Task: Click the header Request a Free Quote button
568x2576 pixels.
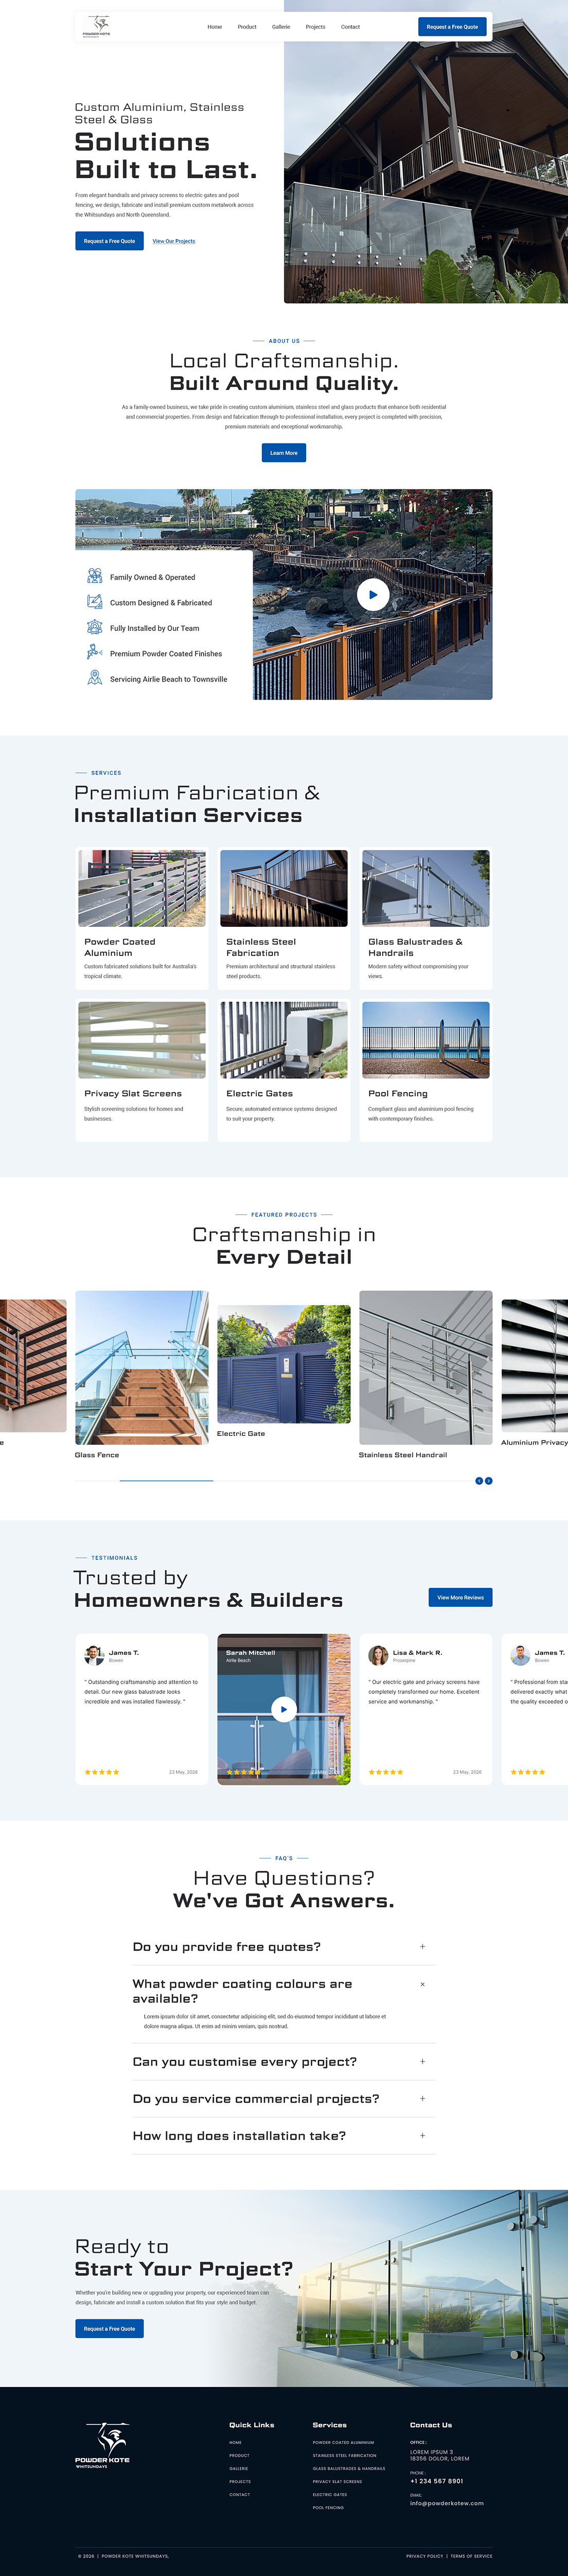Action: [452, 27]
